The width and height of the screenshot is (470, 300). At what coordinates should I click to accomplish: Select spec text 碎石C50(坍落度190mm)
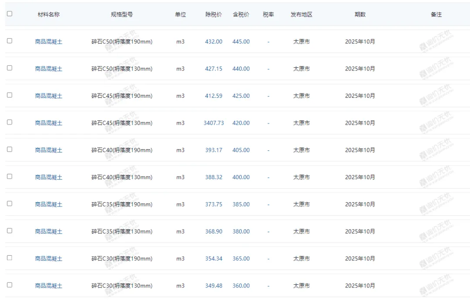pyautogui.click(x=122, y=42)
